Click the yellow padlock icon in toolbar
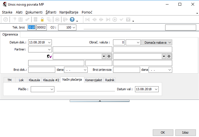 [42, 19]
